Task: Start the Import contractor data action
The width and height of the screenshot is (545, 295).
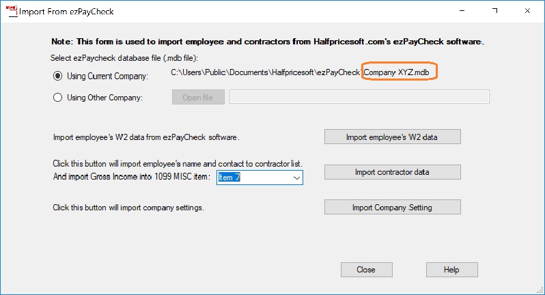Action: click(392, 172)
